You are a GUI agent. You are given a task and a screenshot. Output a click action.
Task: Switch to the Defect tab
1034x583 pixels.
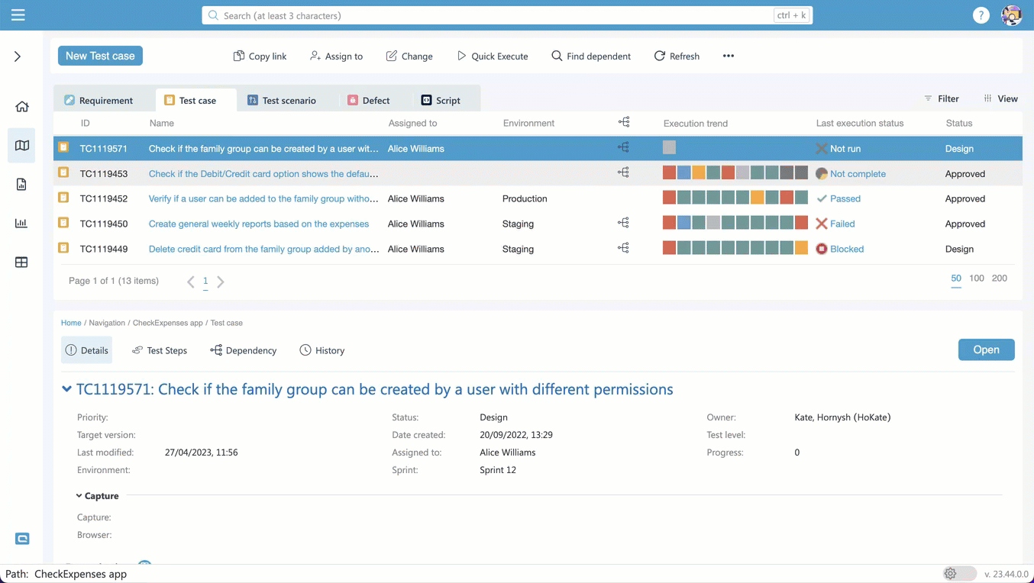click(368, 100)
